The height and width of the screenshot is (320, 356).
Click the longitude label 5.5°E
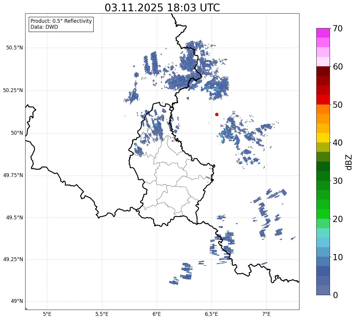click(x=102, y=314)
